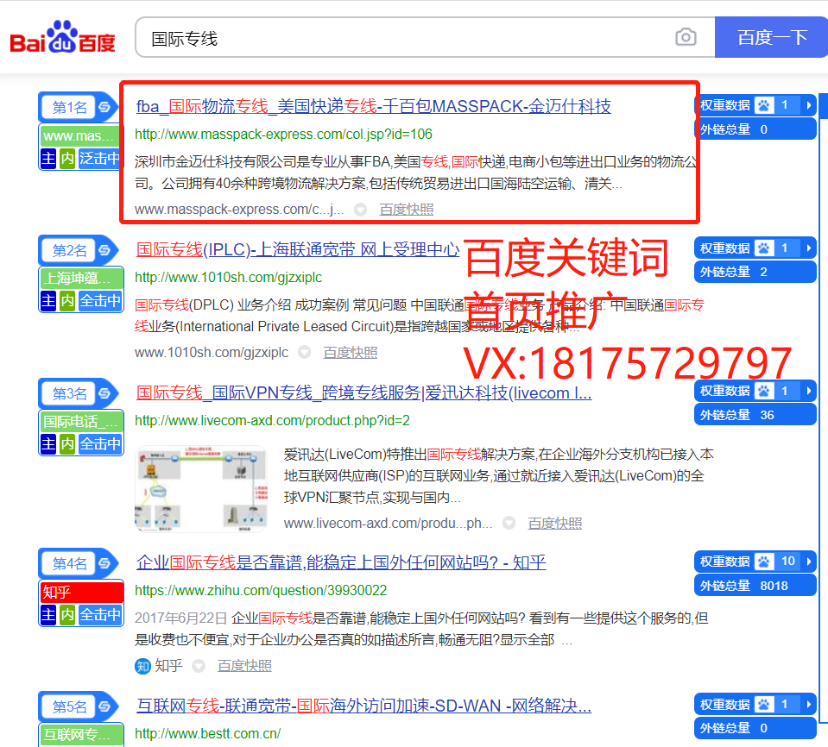Screen dimensions: 828x747
Task: Click 外链总量 0 pill for fifth result
Action: pyautogui.click(x=755, y=729)
